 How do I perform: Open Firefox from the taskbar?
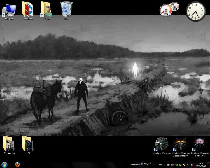point(17,165)
